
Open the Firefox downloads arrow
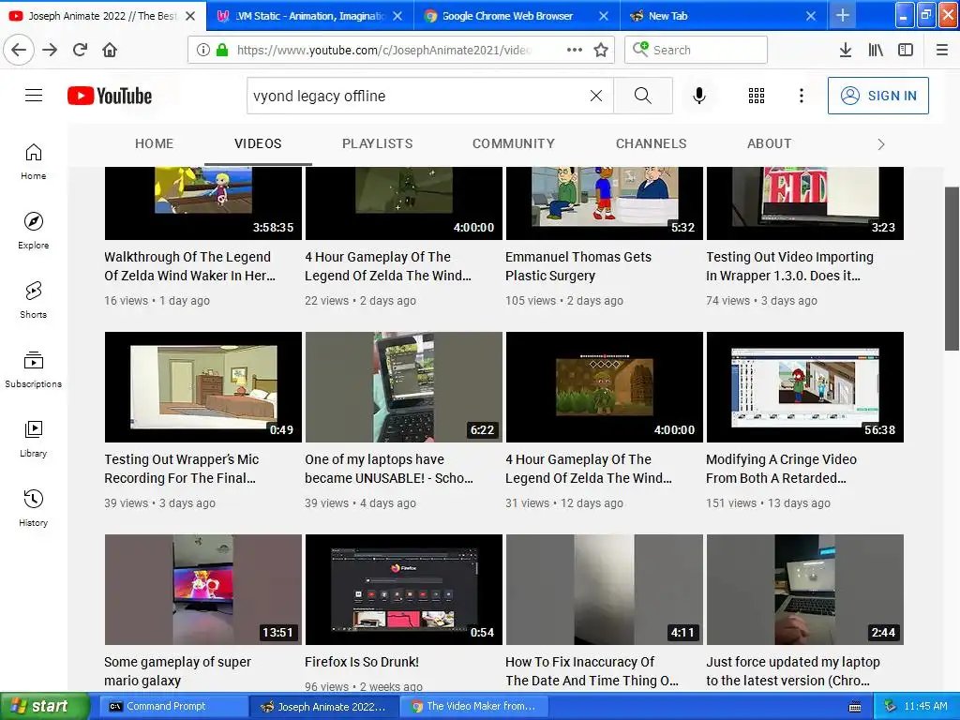846,50
